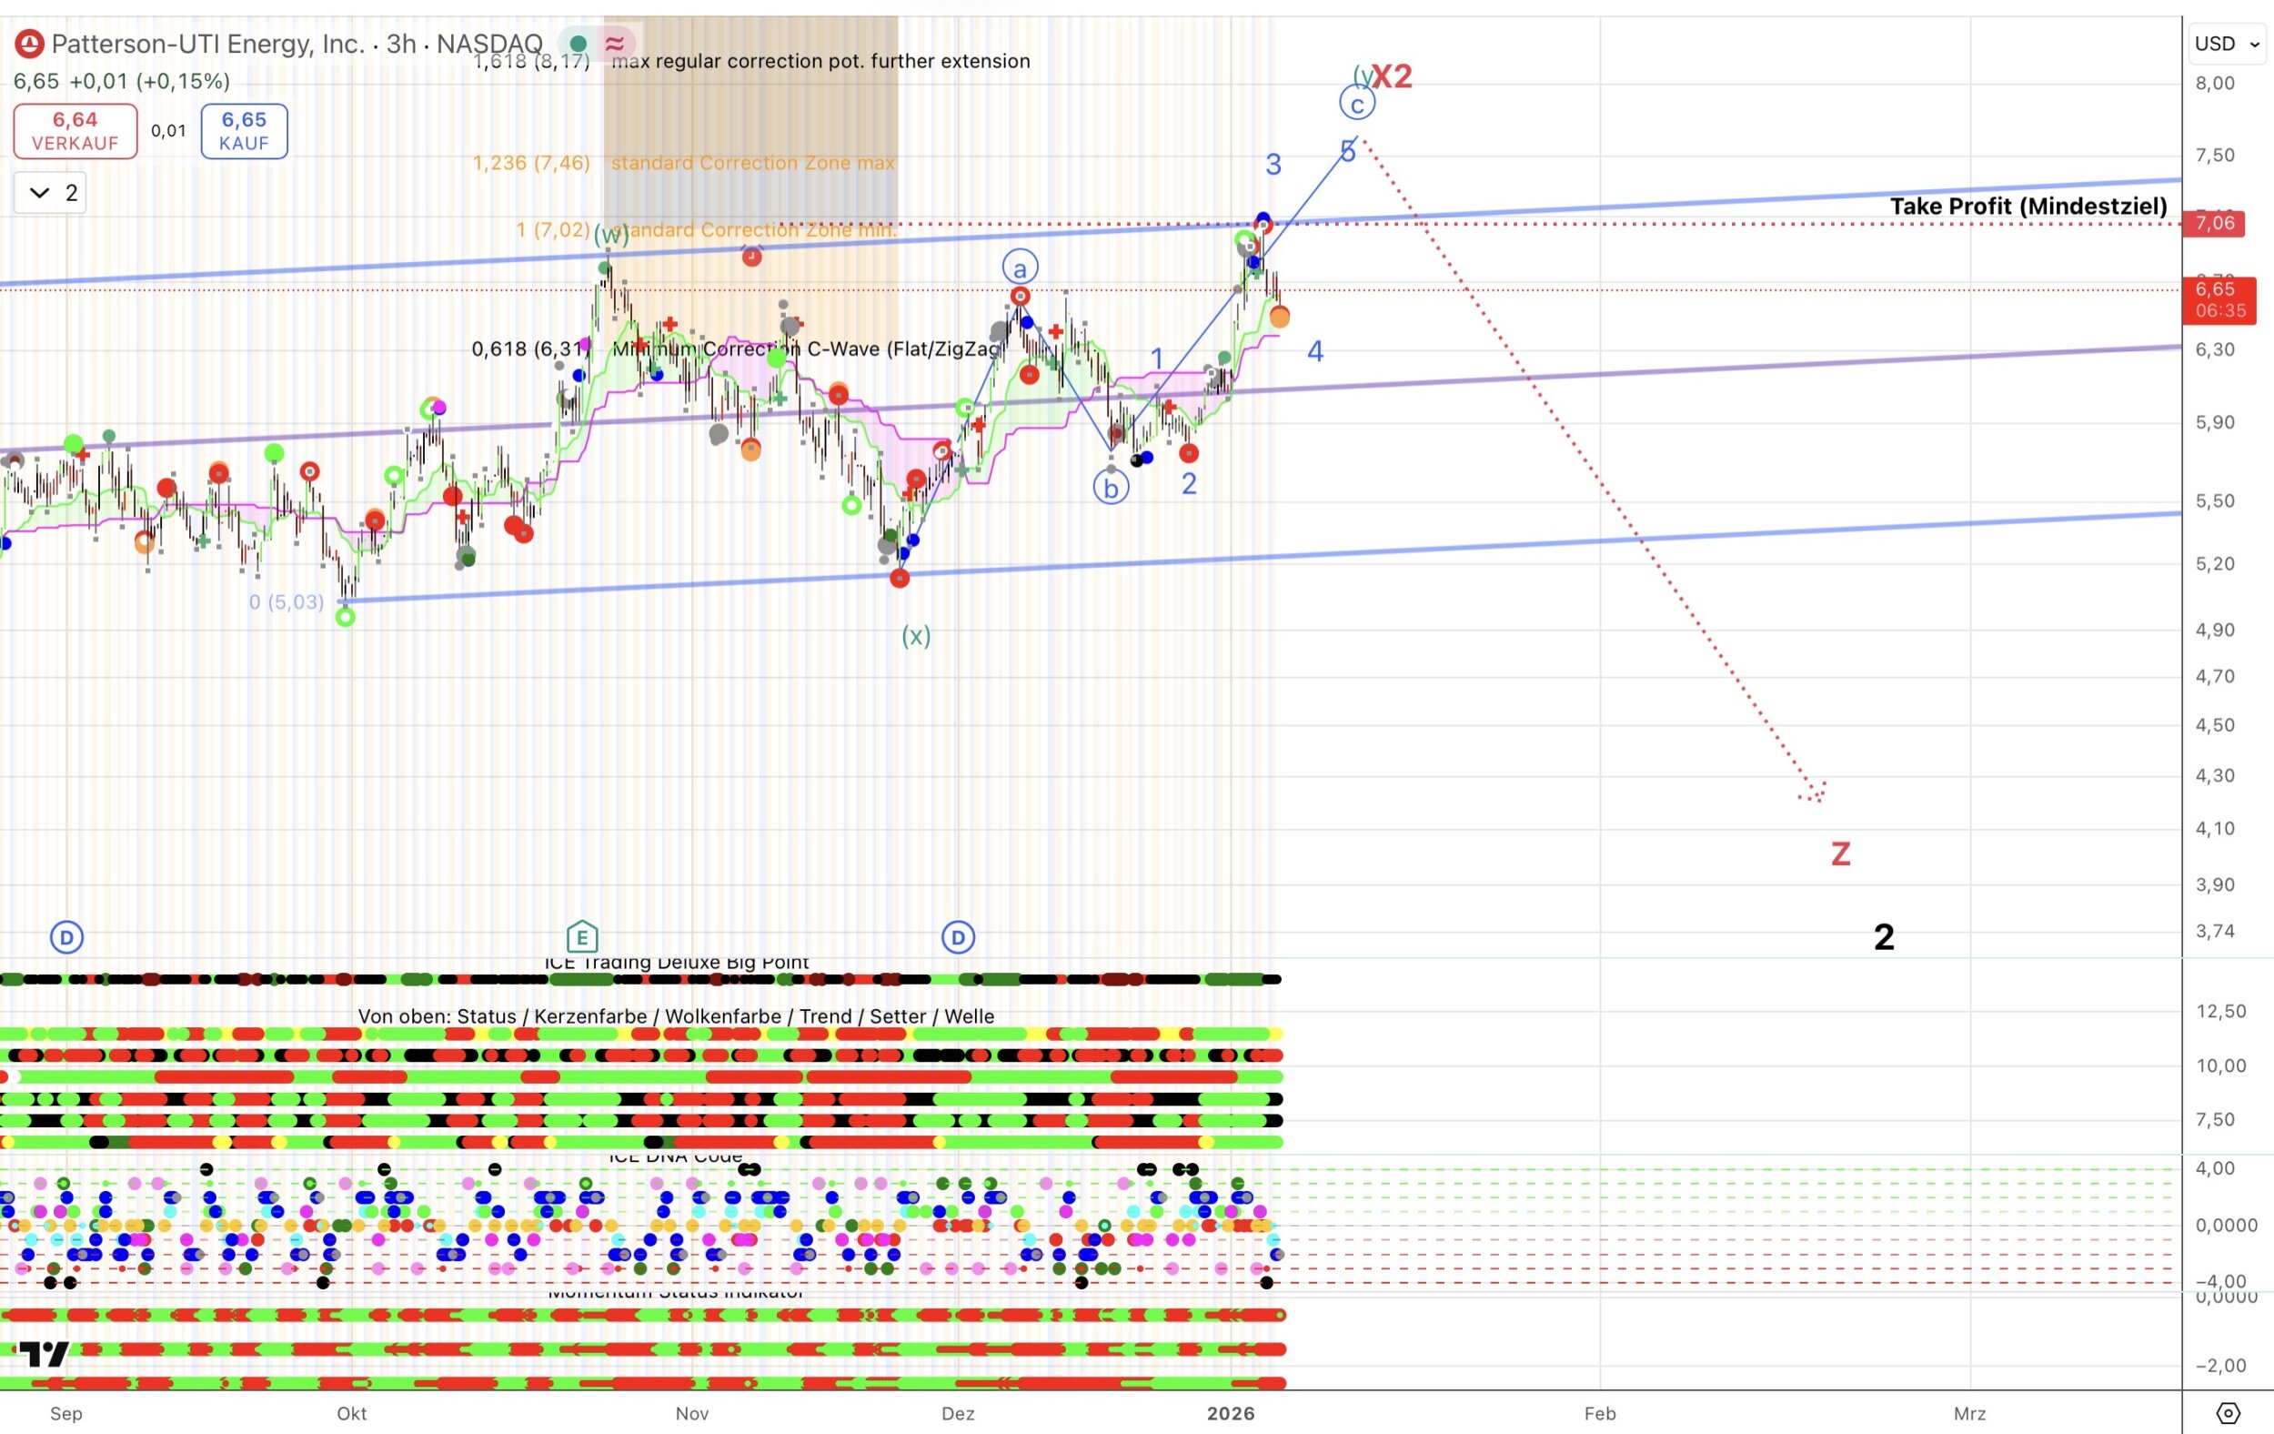Select the Take Profit (Mindestziel) text label
Viewport: 2274px width, 1434px height.
coord(2027,206)
